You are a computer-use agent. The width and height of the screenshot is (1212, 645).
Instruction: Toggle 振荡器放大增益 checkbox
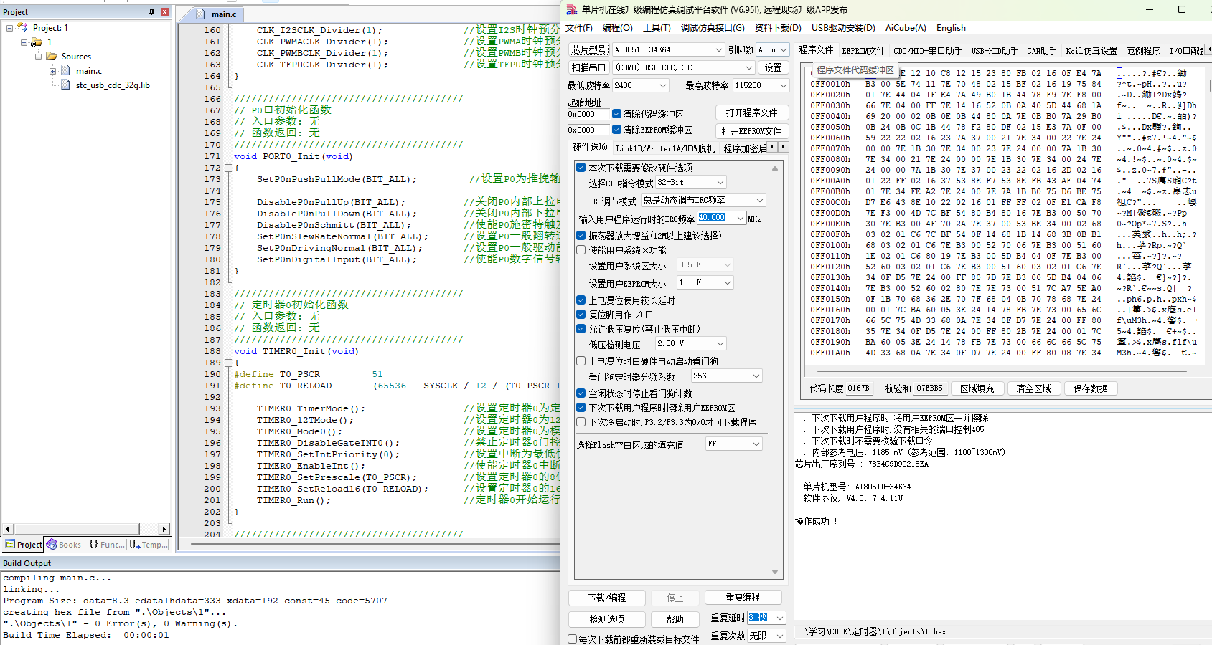(x=581, y=235)
